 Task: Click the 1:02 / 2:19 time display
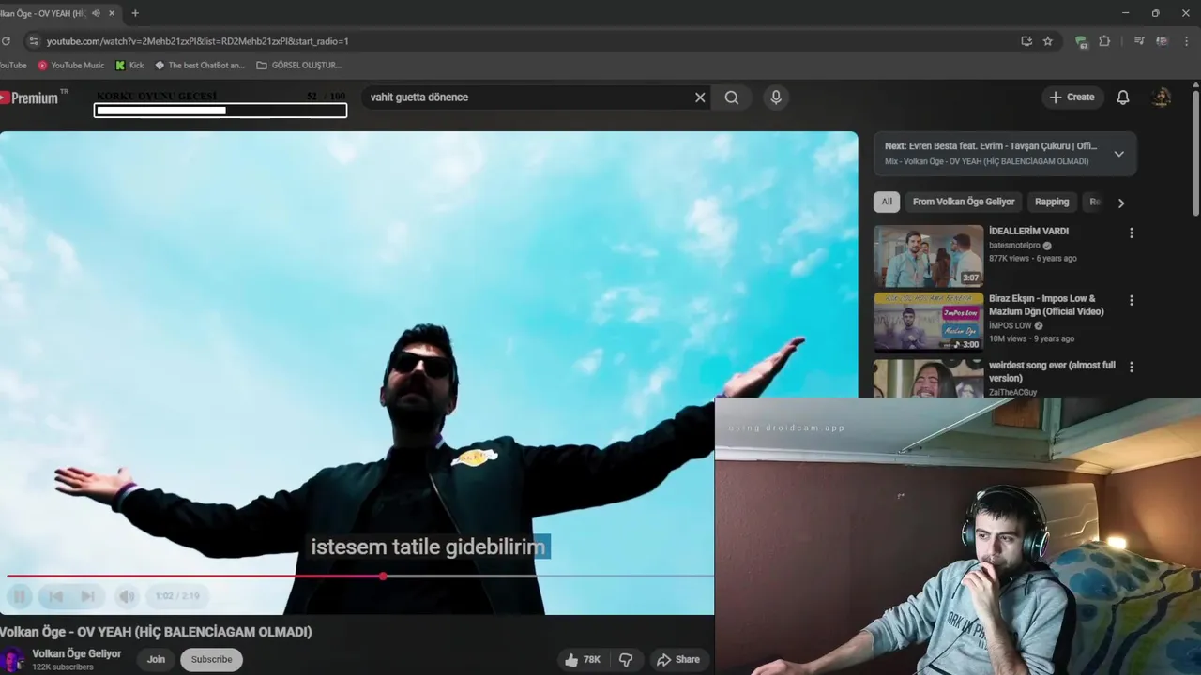pos(177,596)
